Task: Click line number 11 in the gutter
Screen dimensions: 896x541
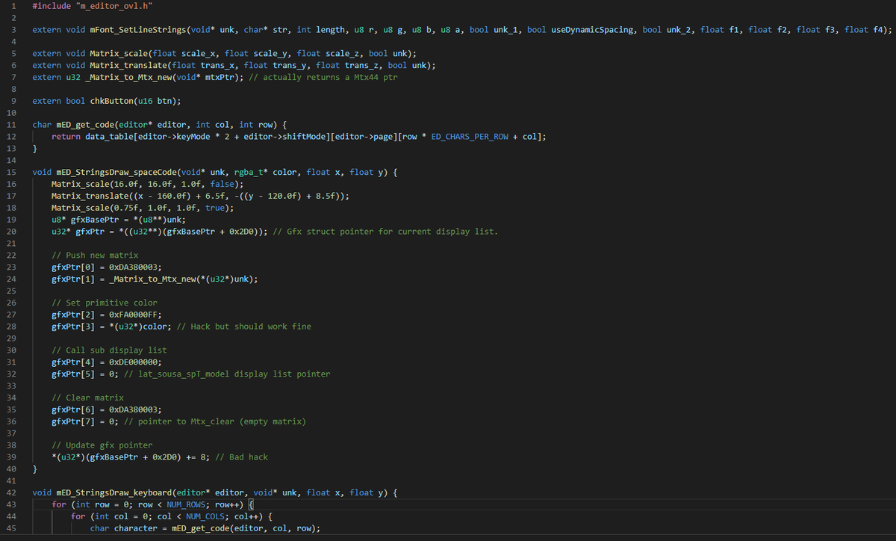Action: pos(13,125)
